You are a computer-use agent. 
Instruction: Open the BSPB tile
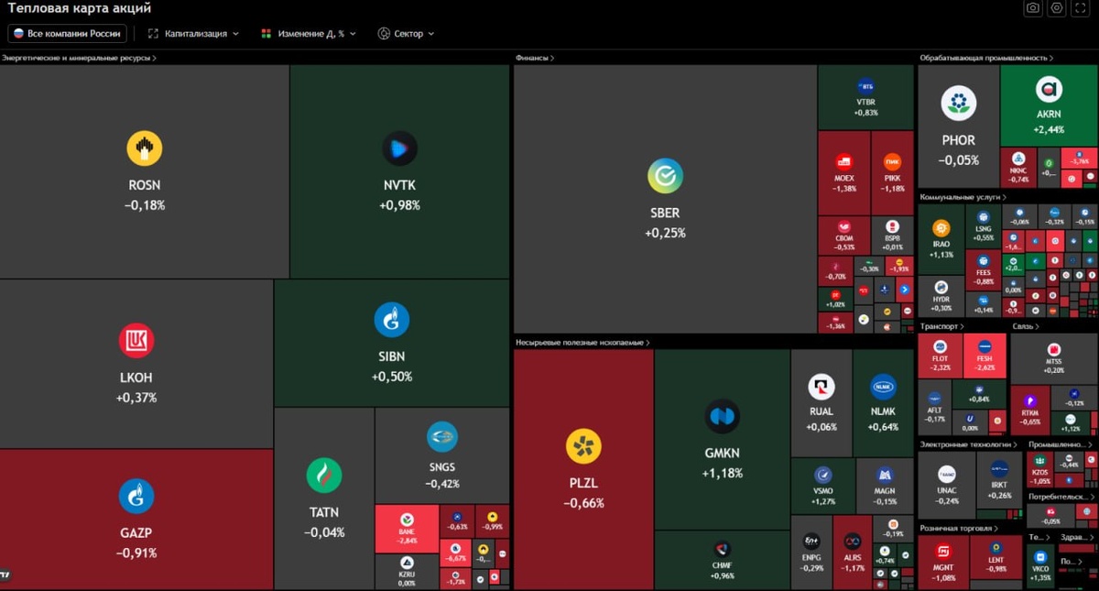pyautogui.click(x=892, y=235)
